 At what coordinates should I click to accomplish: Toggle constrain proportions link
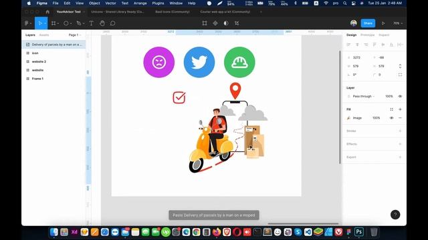pyautogui.click(x=400, y=66)
